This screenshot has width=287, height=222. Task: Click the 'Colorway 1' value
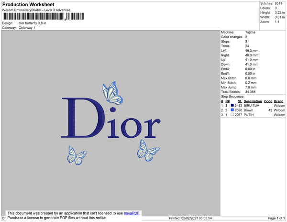click(27, 28)
